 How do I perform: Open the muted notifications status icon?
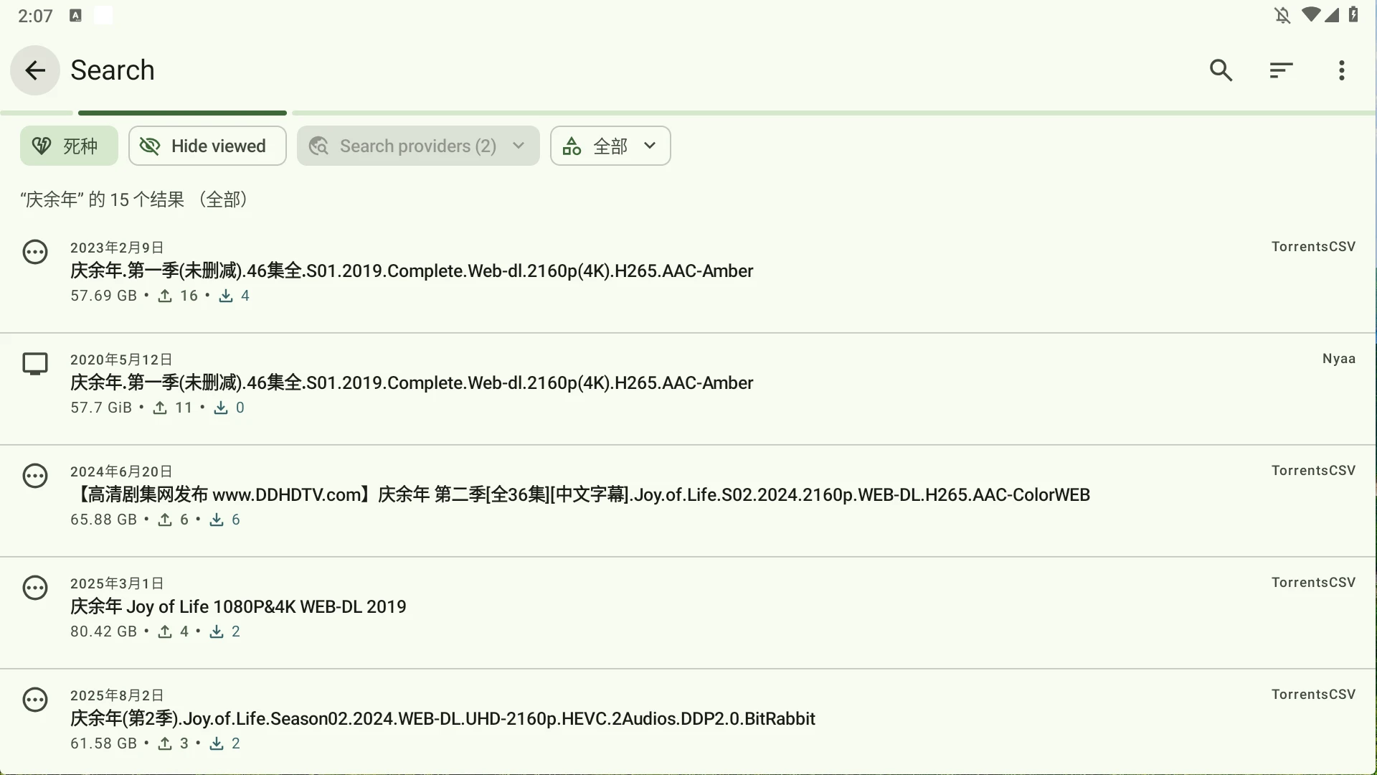pyautogui.click(x=1282, y=15)
